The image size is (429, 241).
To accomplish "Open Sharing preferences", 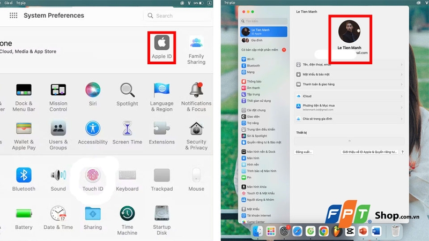I will point(93,218).
